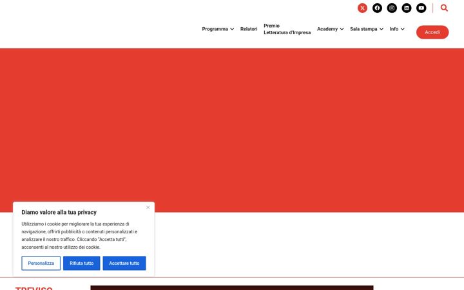Expand the Sala stampa menu
Screen dimensions: 464x290
[367, 29]
